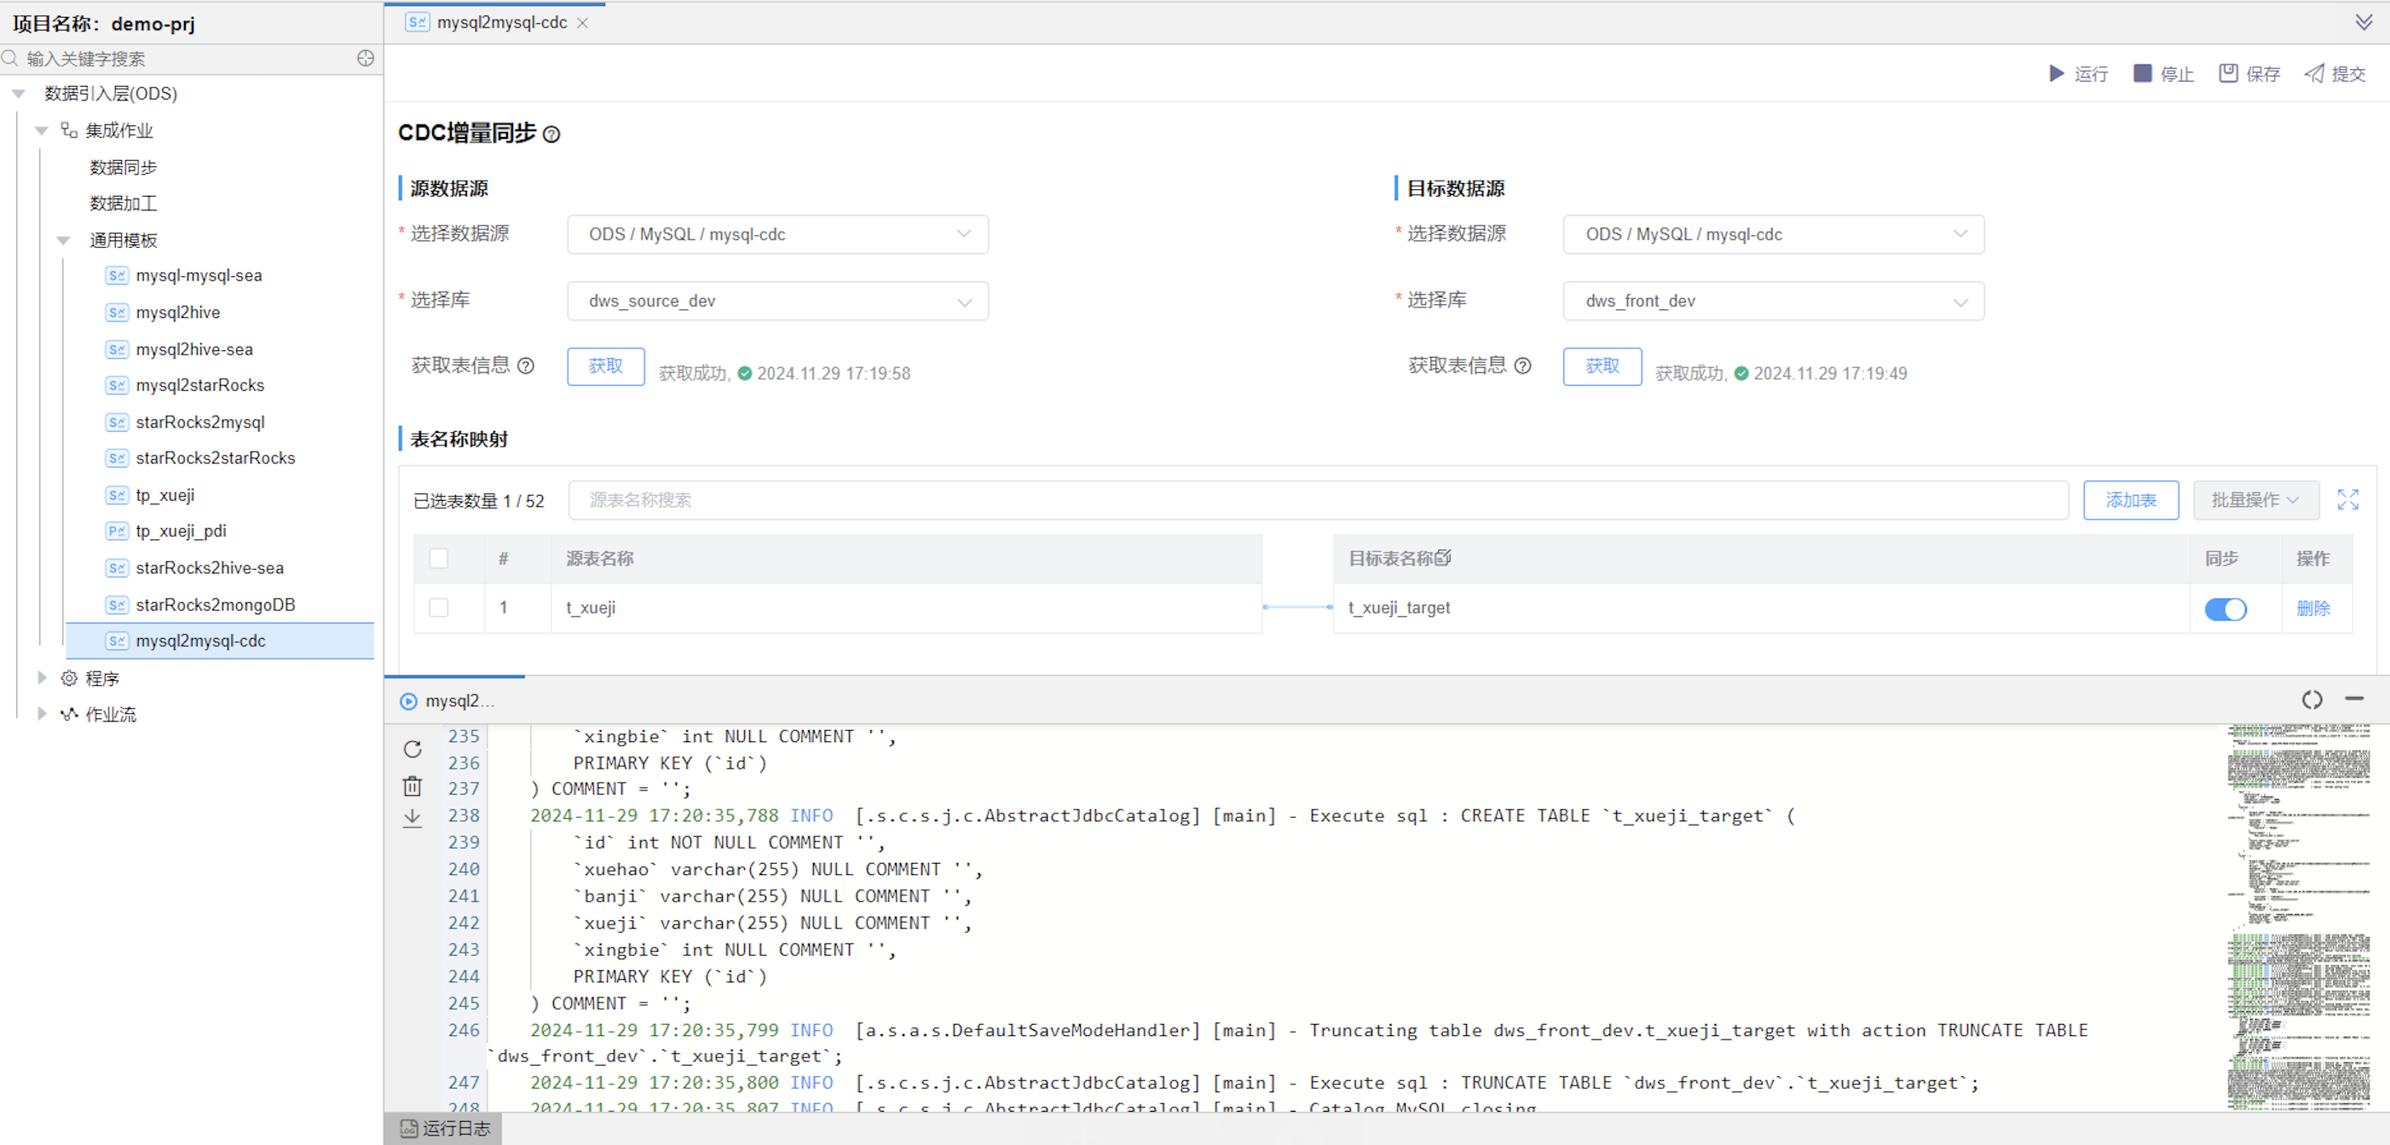Click the locate target icon in the search bar
The image size is (2390, 1145).
pyautogui.click(x=366, y=59)
